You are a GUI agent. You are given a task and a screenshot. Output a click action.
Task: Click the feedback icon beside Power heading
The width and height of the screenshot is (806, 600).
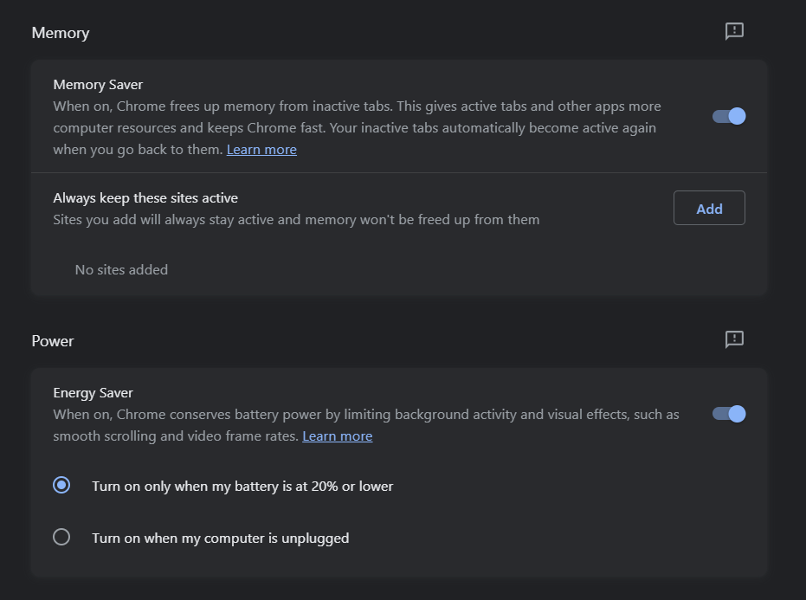tap(734, 339)
